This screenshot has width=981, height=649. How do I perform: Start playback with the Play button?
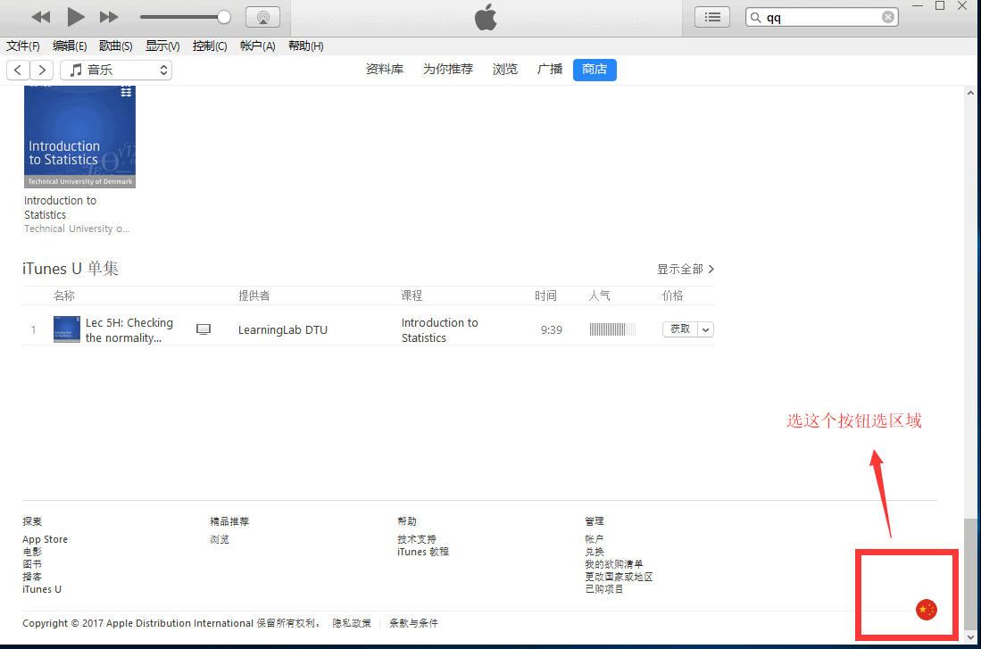point(75,17)
